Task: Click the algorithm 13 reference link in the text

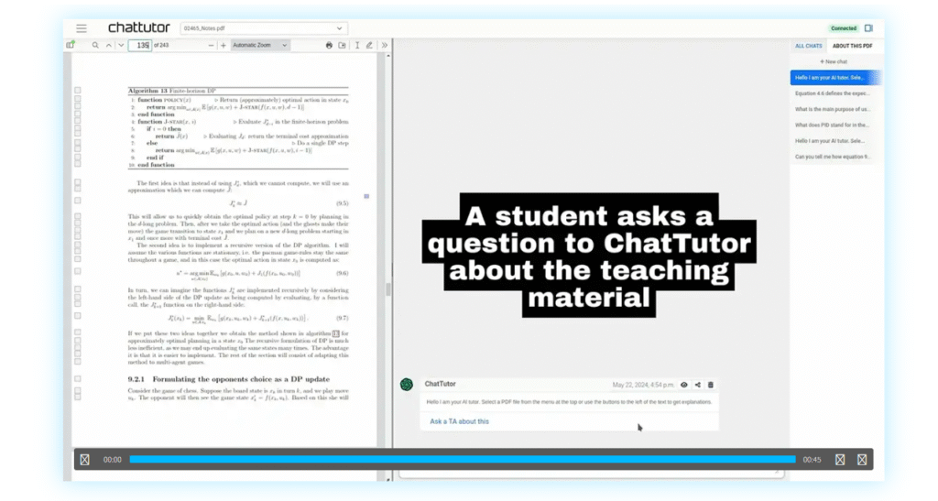Action: (335, 333)
